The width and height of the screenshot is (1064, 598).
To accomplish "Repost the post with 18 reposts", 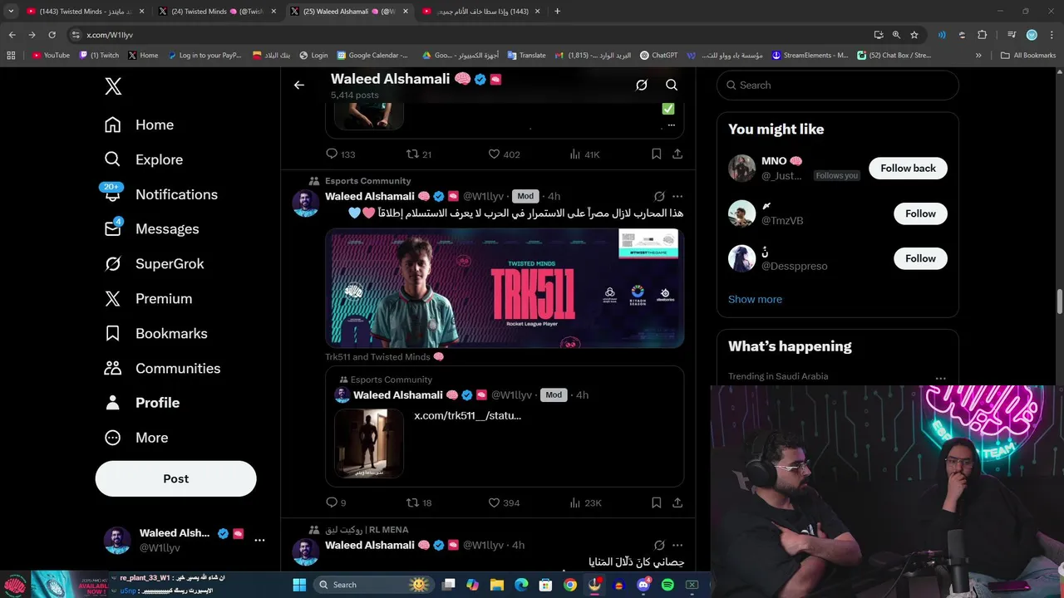I will point(418,502).
